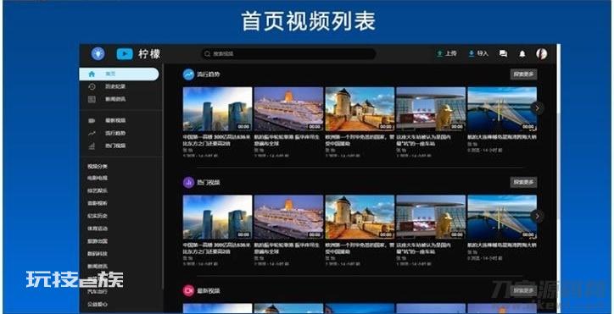614x314 pixels.
Task: Open 新闻资讯 item below history in sidebar
Action: (115, 99)
